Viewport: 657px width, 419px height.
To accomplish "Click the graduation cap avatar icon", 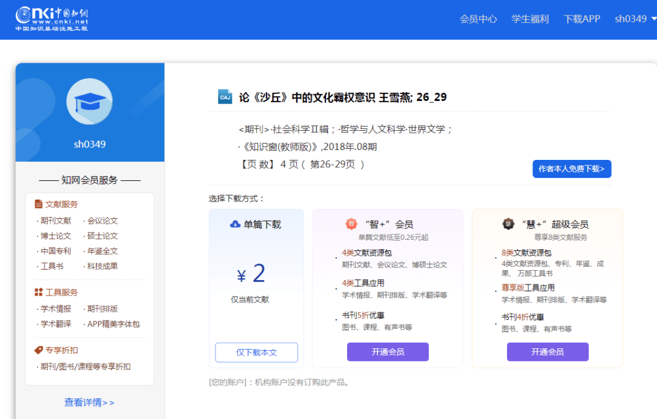I will 89,102.
